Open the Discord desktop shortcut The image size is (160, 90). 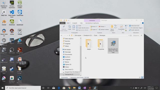click(x=12, y=60)
